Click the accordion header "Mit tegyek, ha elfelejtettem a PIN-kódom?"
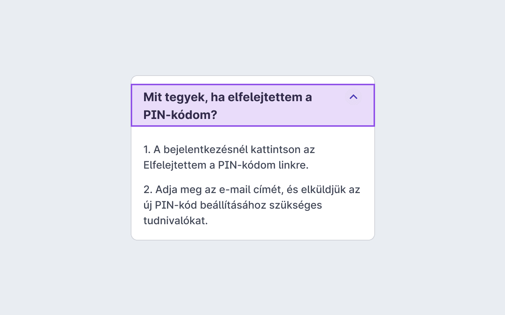This screenshot has width=505, height=315. click(x=253, y=106)
